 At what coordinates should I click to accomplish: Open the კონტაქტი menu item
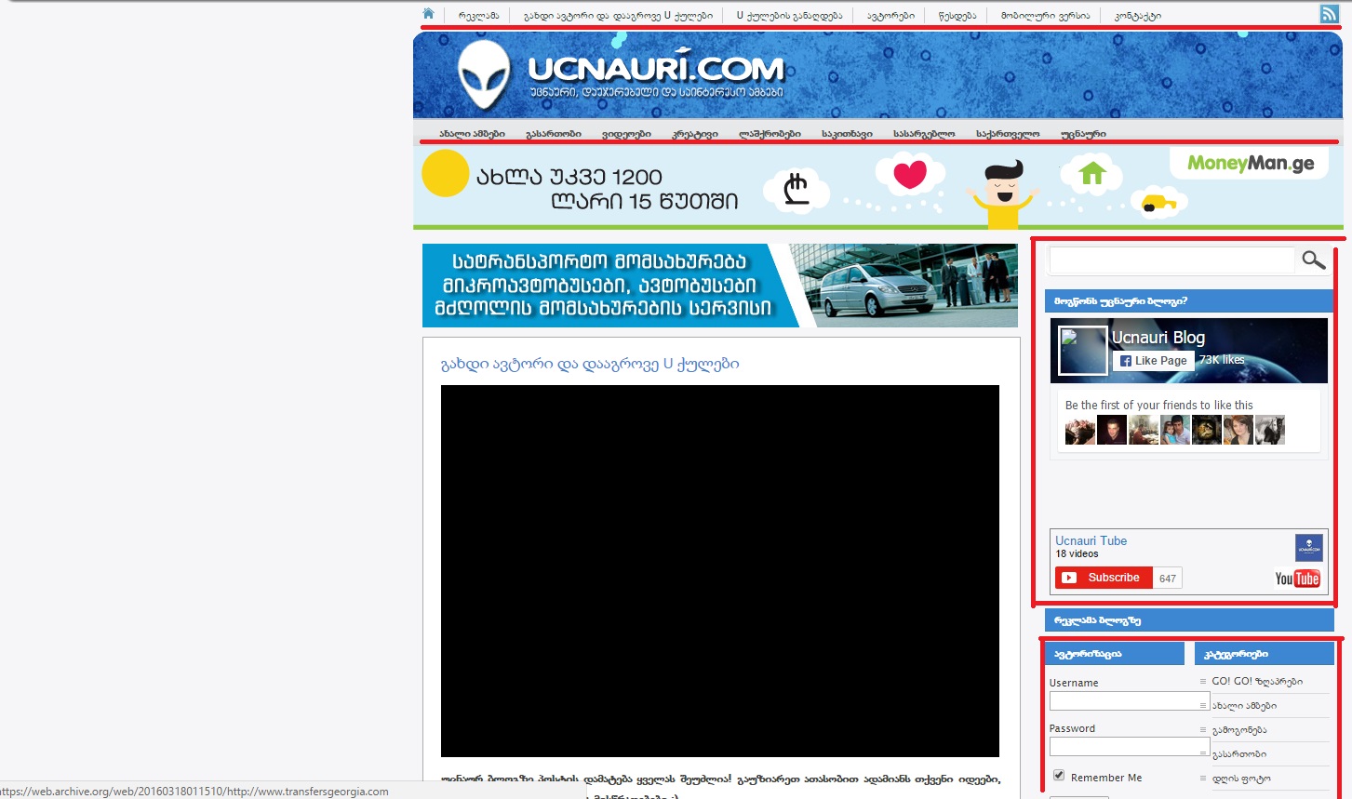pyautogui.click(x=1137, y=16)
